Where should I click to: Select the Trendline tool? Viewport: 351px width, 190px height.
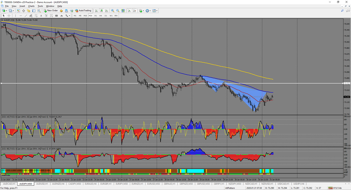[x=26, y=16]
